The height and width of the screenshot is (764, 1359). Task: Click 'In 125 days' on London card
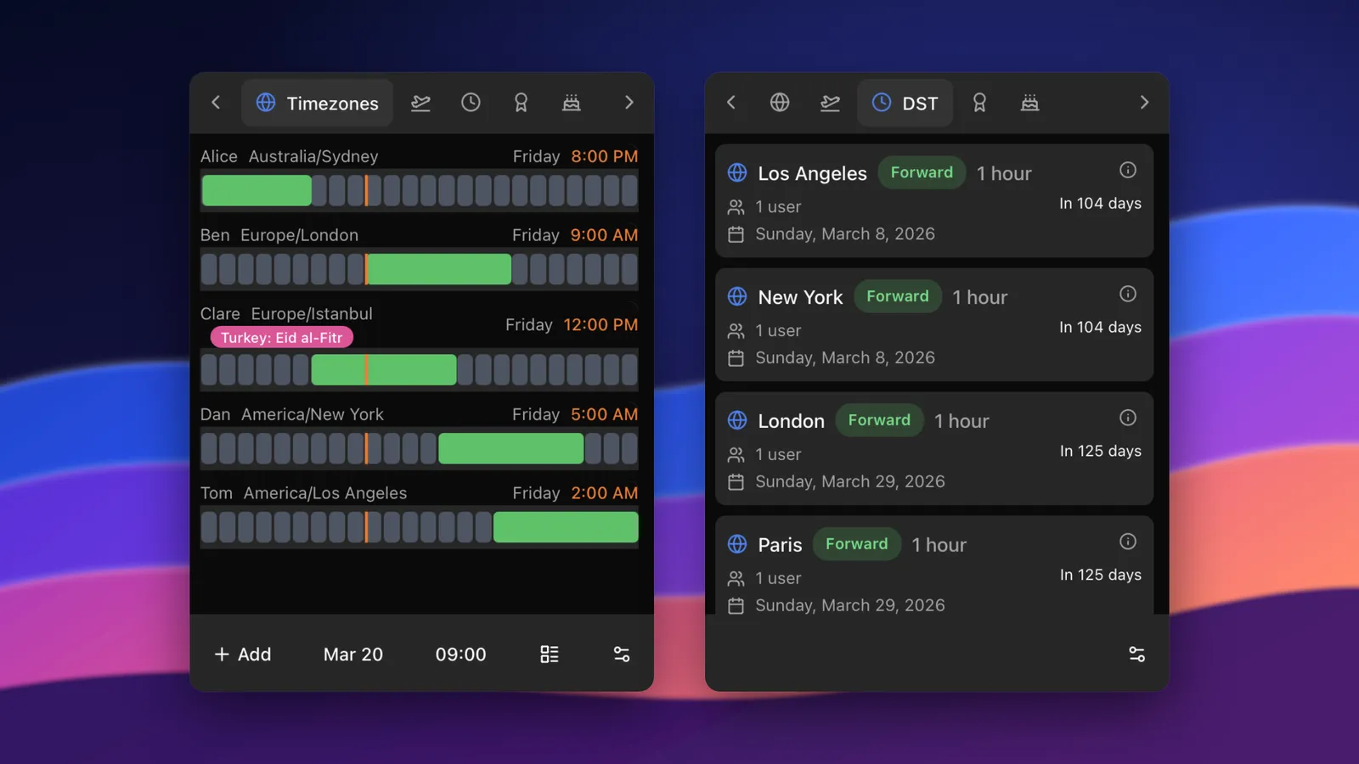click(1100, 452)
